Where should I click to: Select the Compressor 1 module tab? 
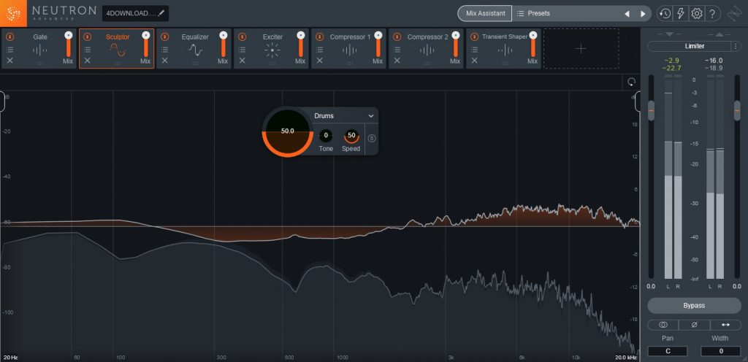pyautogui.click(x=348, y=49)
